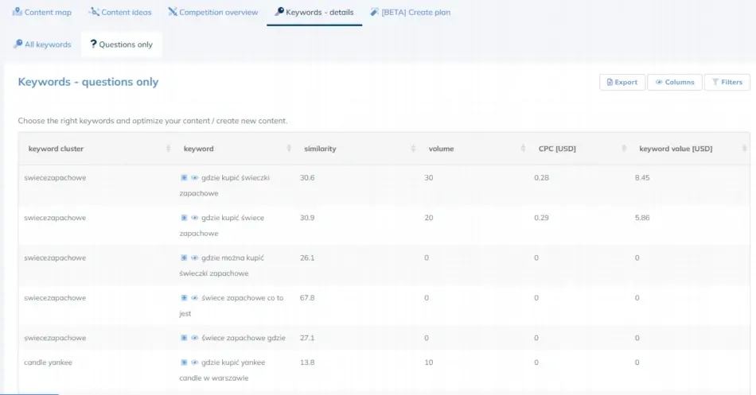Screen dimensions: 756x395
Task: Open the Content map tab
Action: tap(42, 13)
